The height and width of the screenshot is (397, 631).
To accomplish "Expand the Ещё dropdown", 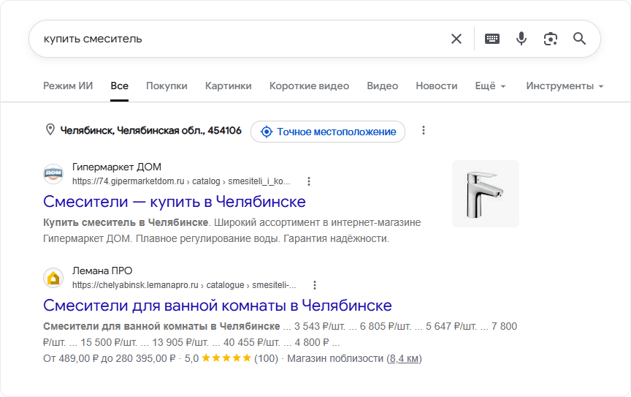I will (x=490, y=86).
